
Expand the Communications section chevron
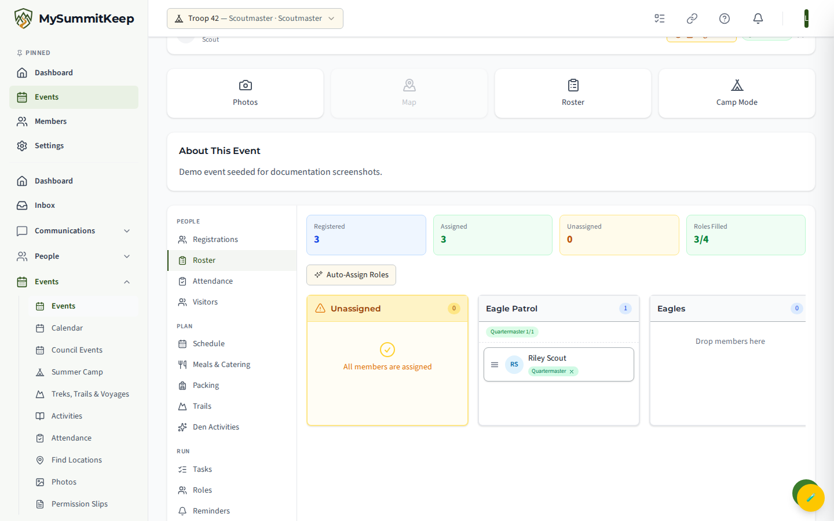pyautogui.click(x=127, y=231)
